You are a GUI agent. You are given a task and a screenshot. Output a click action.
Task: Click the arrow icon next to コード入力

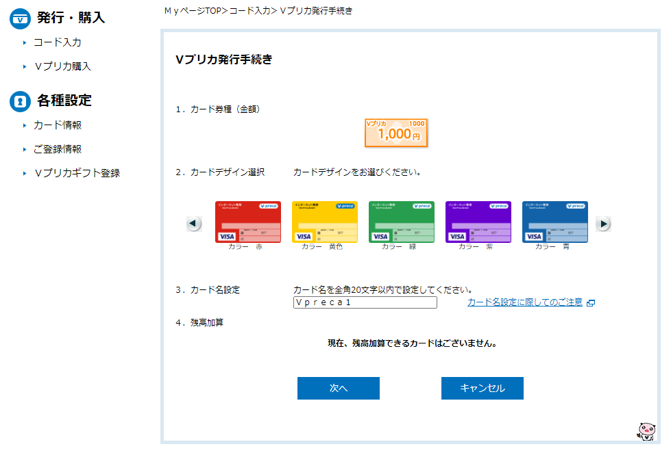pyautogui.click(x=25, y=42)
